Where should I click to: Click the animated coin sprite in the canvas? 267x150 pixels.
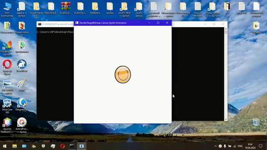[x=123, y=75]
